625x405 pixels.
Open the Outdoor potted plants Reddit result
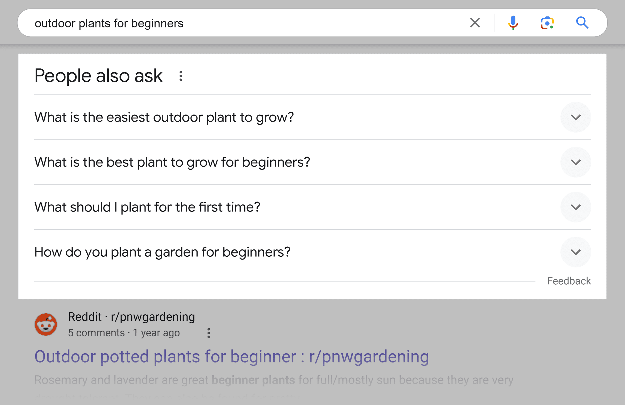pyautogui.click(x=231, y=356)
